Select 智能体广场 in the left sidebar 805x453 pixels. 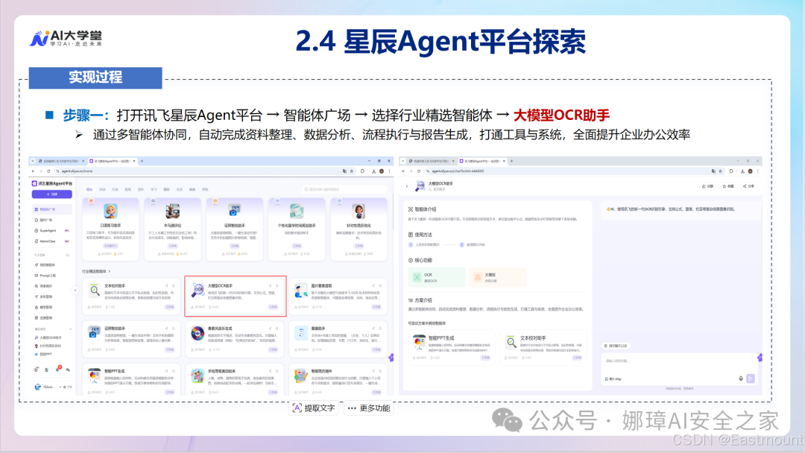point(52,209)
